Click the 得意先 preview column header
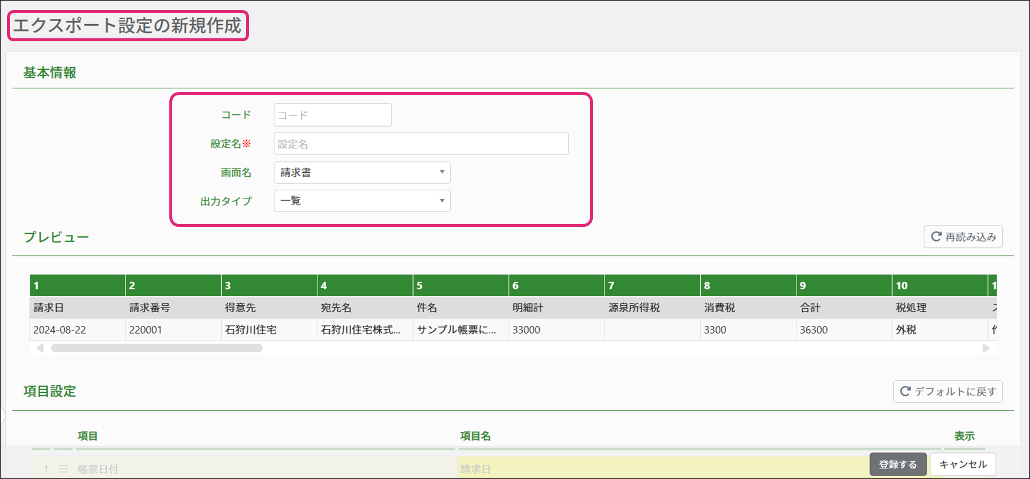The height and width of the screenshot is (479, 1030). click(x=269, y=308)
